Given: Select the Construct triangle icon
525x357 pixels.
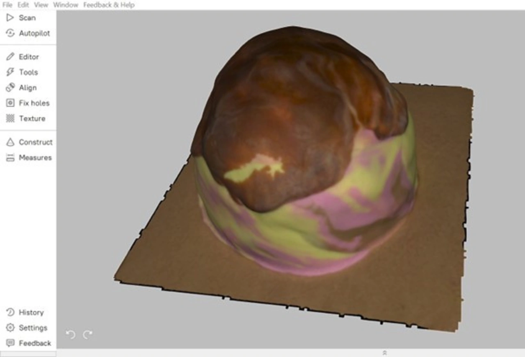Looking at the screenshot, I should point(10,142).
